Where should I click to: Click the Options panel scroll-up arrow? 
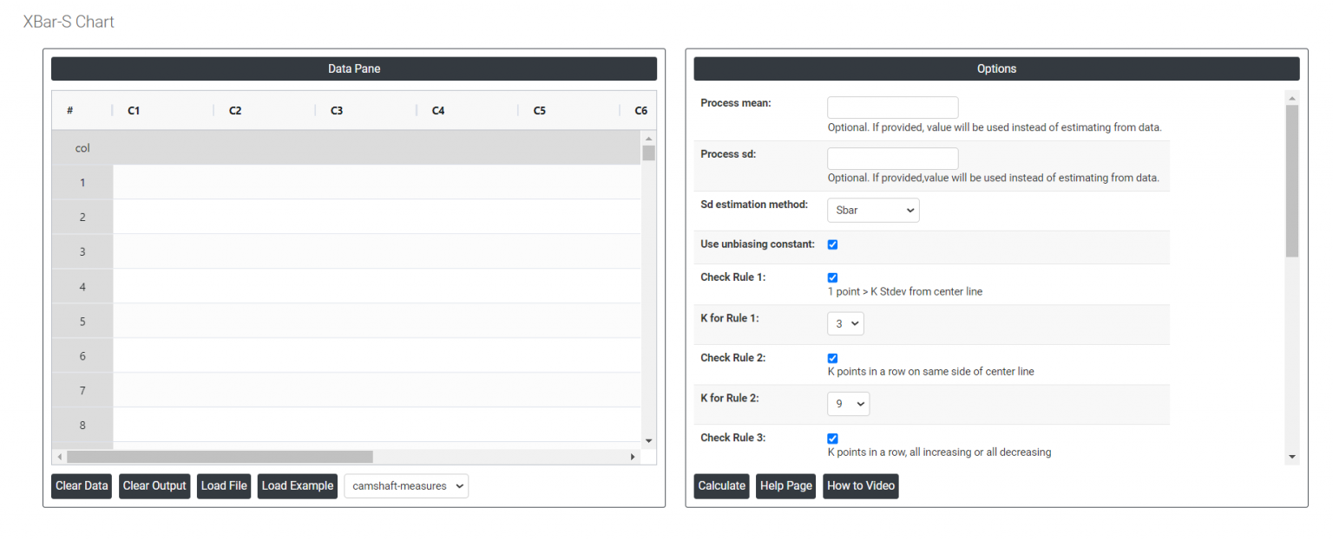1292,97
